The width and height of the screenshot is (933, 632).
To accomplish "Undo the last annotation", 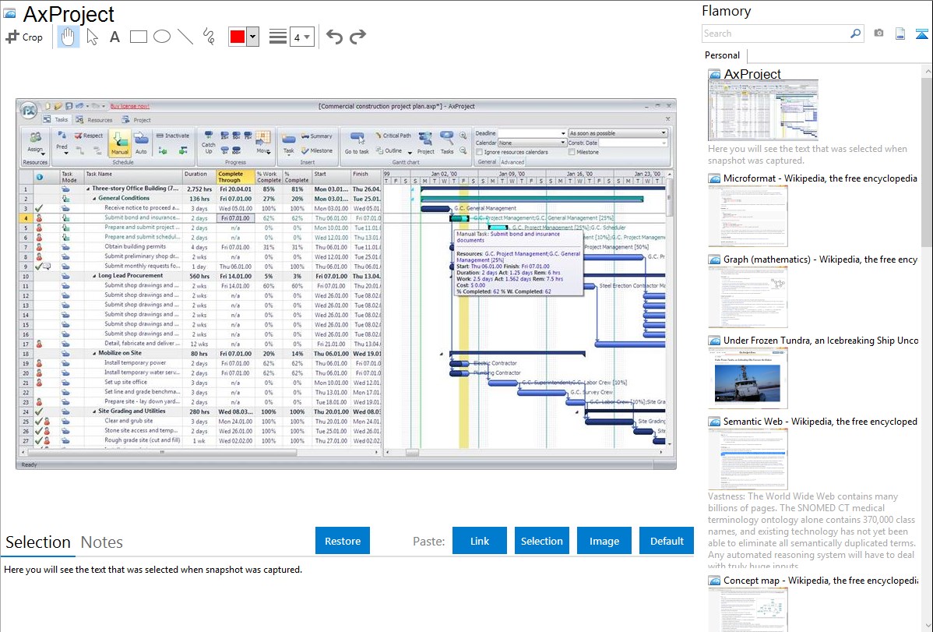I will click(x=334, y=37).
